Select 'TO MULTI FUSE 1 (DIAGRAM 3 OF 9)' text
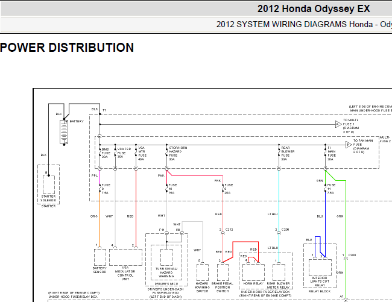Image resolution: width=392 pixels, height=302 pixels. 351,126
